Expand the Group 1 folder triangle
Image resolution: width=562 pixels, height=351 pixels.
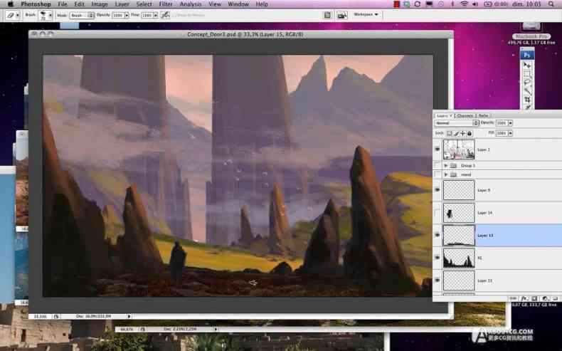pos(446,165)
